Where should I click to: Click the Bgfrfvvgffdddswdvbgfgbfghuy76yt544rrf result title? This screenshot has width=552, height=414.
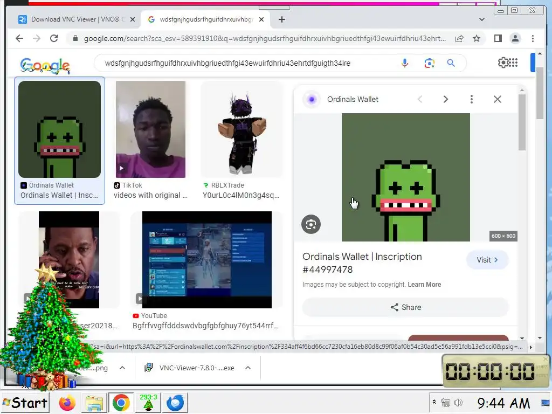pos(205,326)
